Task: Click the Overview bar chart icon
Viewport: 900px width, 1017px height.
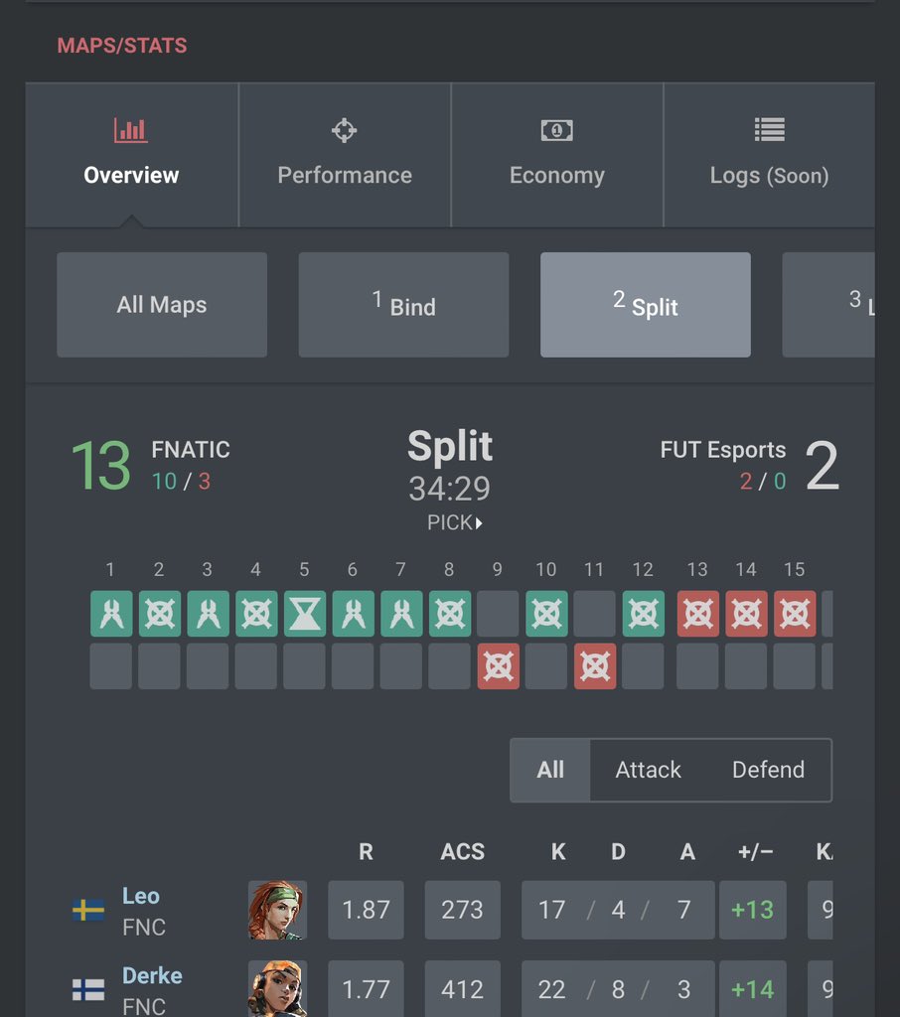Action: [x=131, y=130]
